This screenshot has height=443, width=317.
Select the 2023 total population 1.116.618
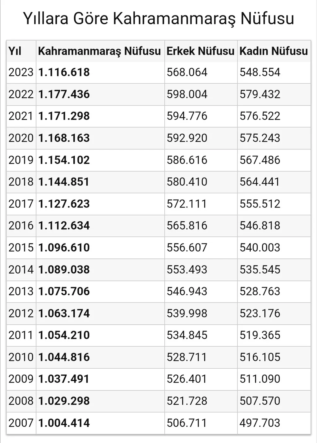(64, 72)
